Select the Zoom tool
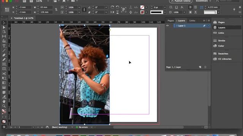 [4, 106]
